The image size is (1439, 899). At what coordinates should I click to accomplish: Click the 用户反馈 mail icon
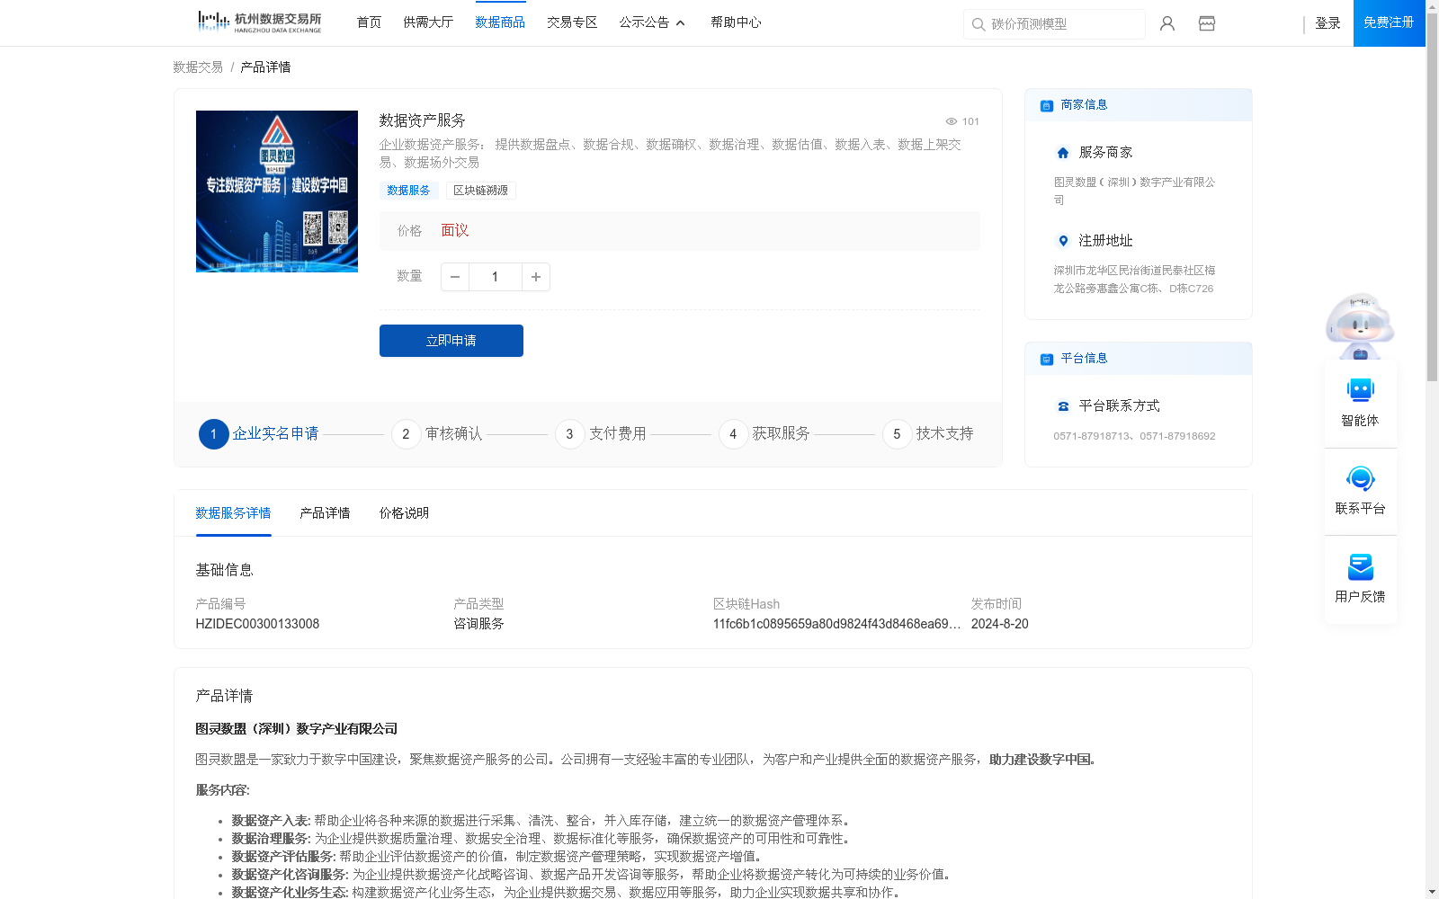point(1361,566)
